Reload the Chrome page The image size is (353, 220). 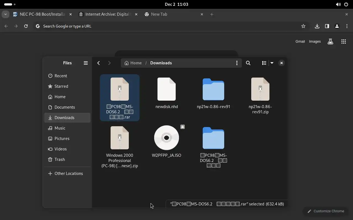coord(26,26)
